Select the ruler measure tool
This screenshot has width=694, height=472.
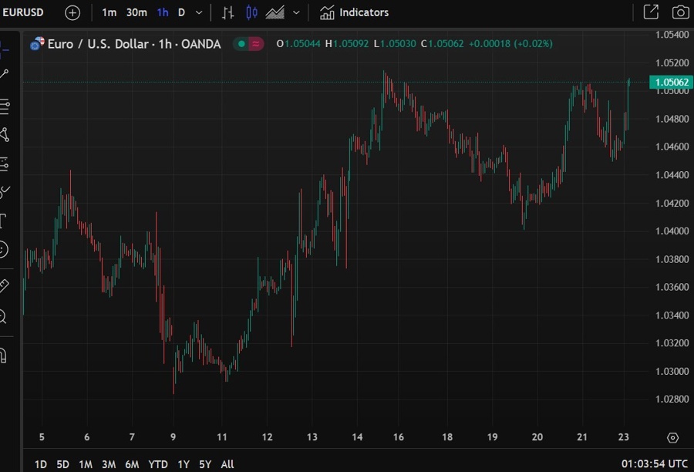(3, 286)
